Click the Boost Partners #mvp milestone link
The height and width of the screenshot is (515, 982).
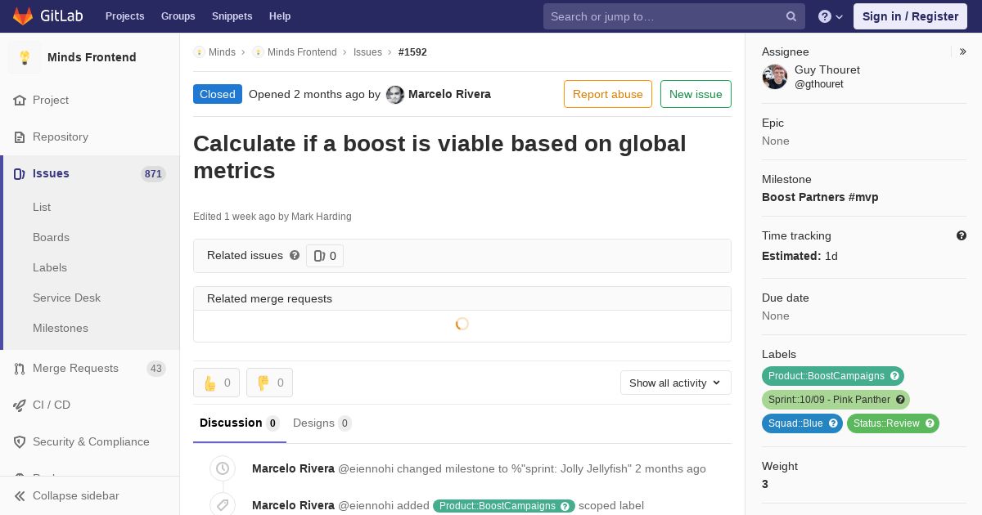(x=820, y=197)
